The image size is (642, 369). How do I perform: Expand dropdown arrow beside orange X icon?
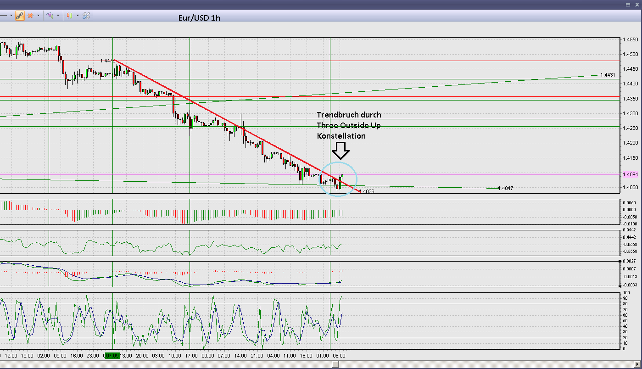pos(38,16)
